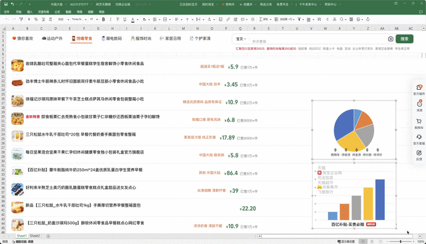Click the 商品分类 link
The width and height of the screenshot is (426, 244).
click(x=266, y=5)
